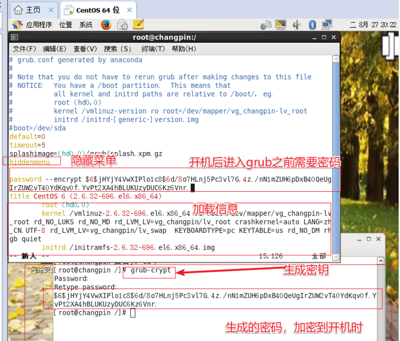
Task: Open the 位置 menu
Action: point(66,25)
